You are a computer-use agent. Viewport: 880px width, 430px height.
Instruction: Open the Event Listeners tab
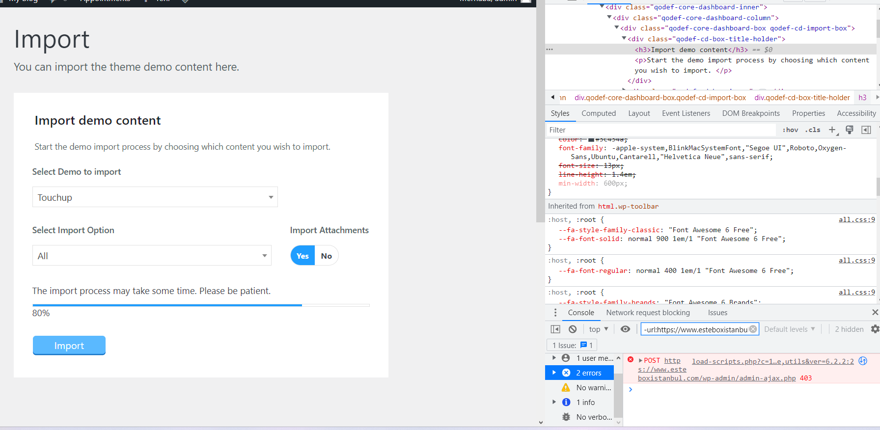pyautogui.click(x=686, y=113)
